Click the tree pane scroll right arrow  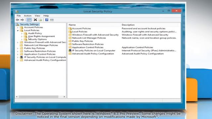tap(64, 97)
